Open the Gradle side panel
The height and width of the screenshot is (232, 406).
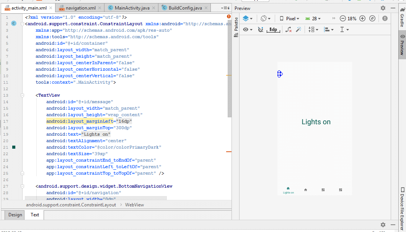402,18
